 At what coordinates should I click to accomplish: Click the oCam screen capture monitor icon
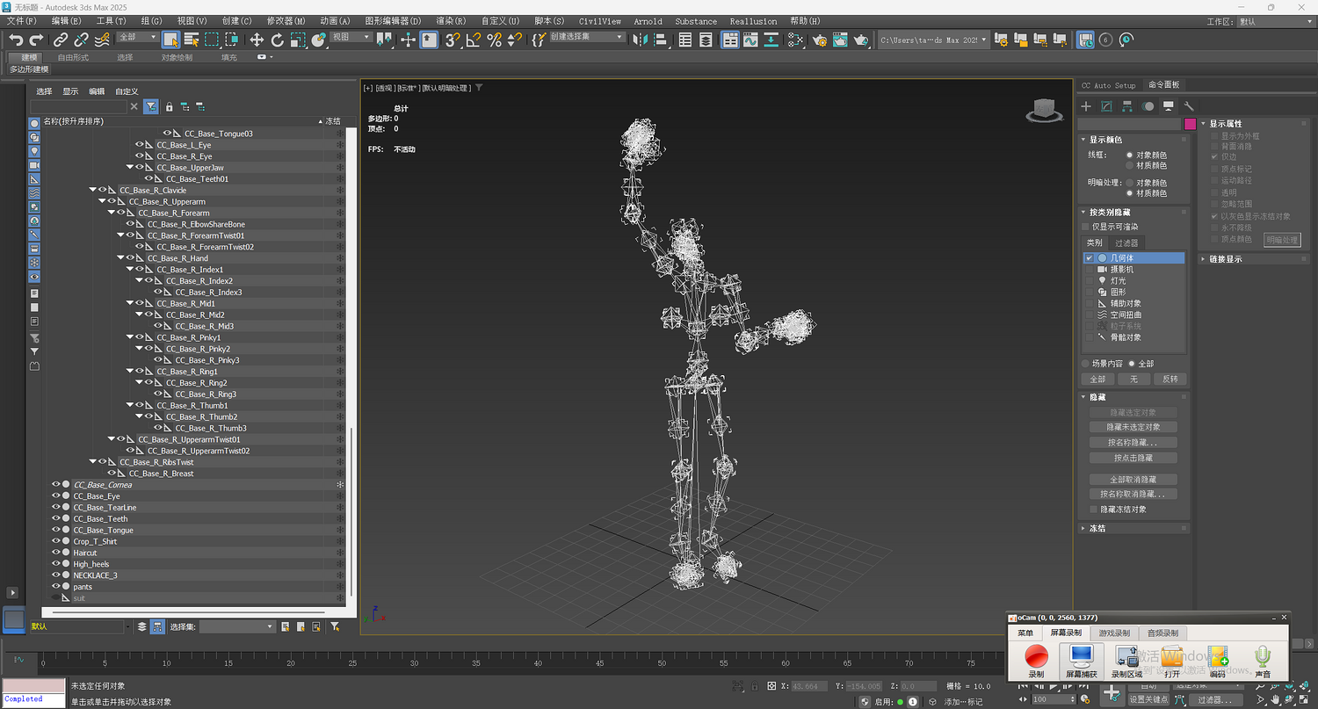1081,655
